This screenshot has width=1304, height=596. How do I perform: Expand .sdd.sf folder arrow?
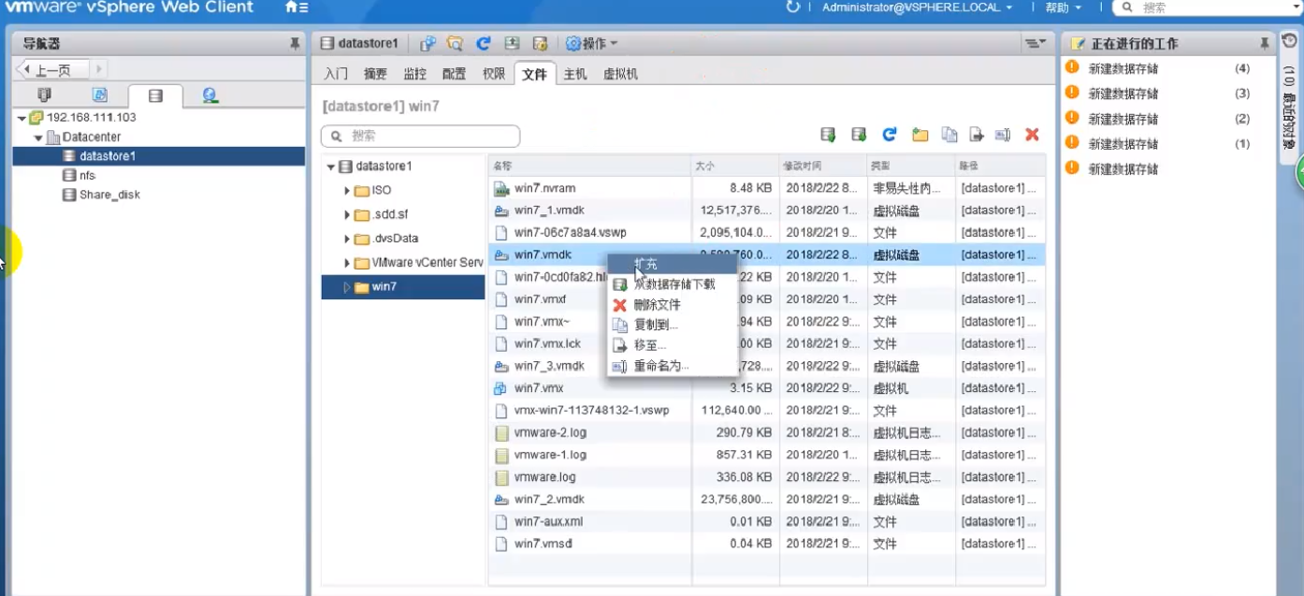coord(347,215)
